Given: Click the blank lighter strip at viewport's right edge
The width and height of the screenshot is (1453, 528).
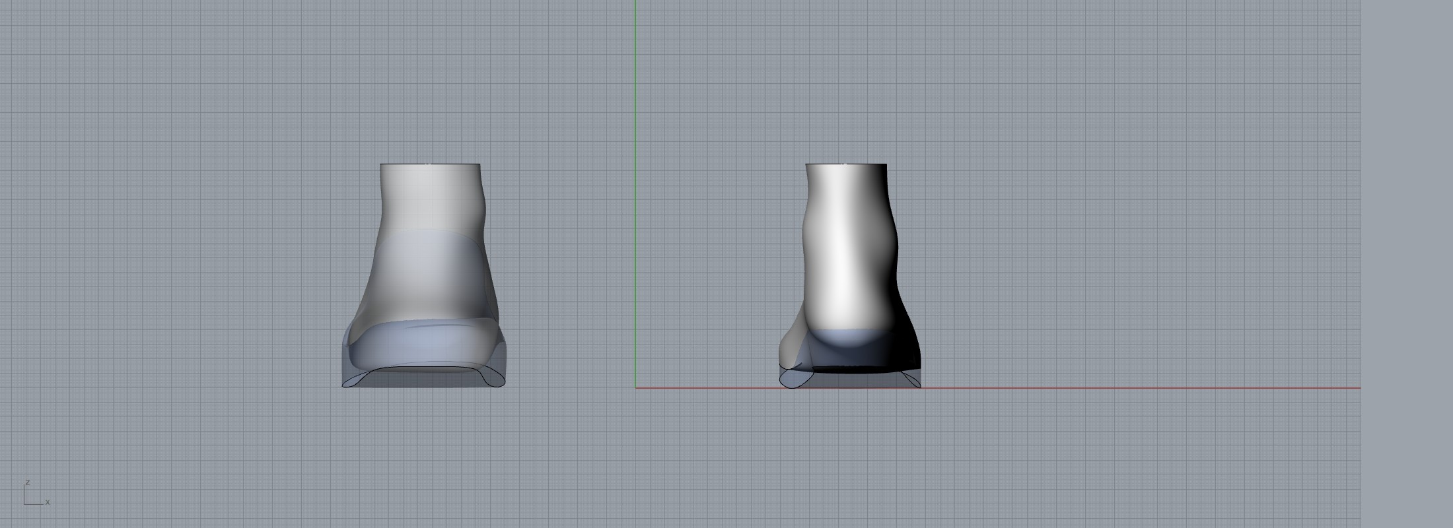Looking at the screenshot, I should click(x=1407, y=264).
